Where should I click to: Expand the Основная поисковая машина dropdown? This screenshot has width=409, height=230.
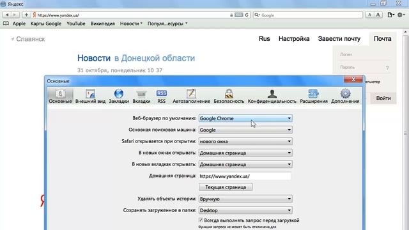pyautogui.click(x=245, y=130)
